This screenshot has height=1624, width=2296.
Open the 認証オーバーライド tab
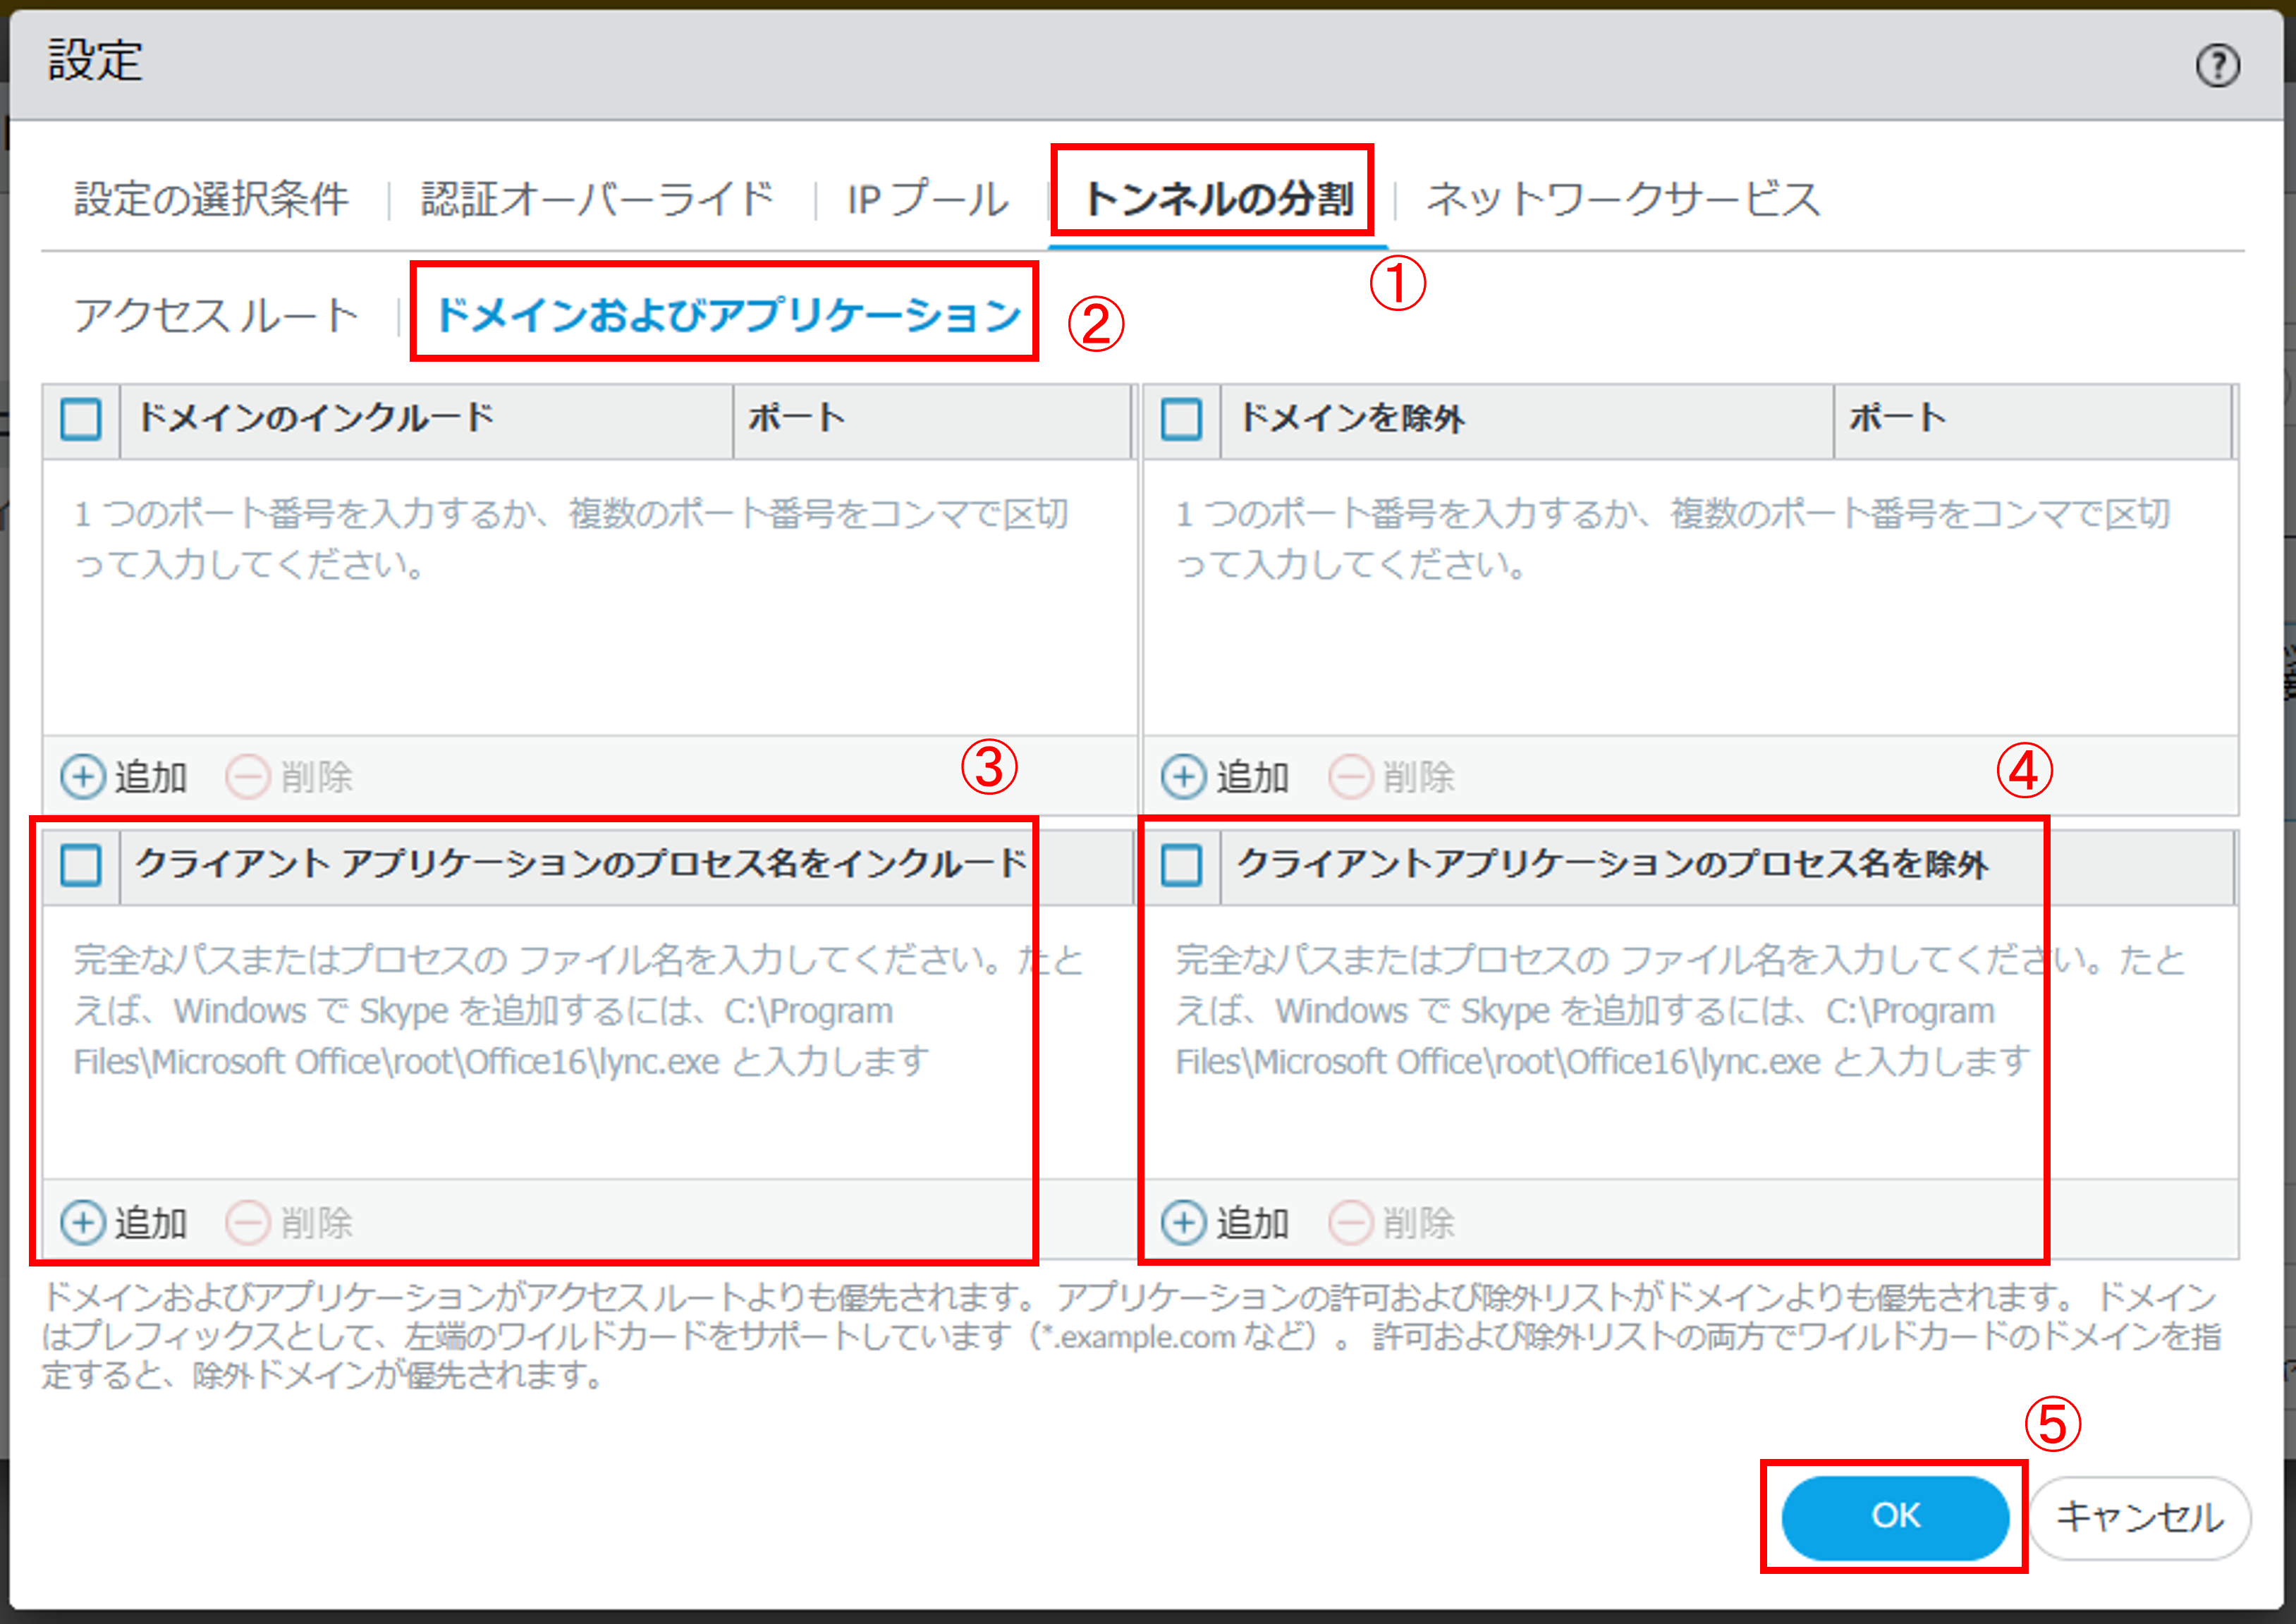tap(597, 199)
